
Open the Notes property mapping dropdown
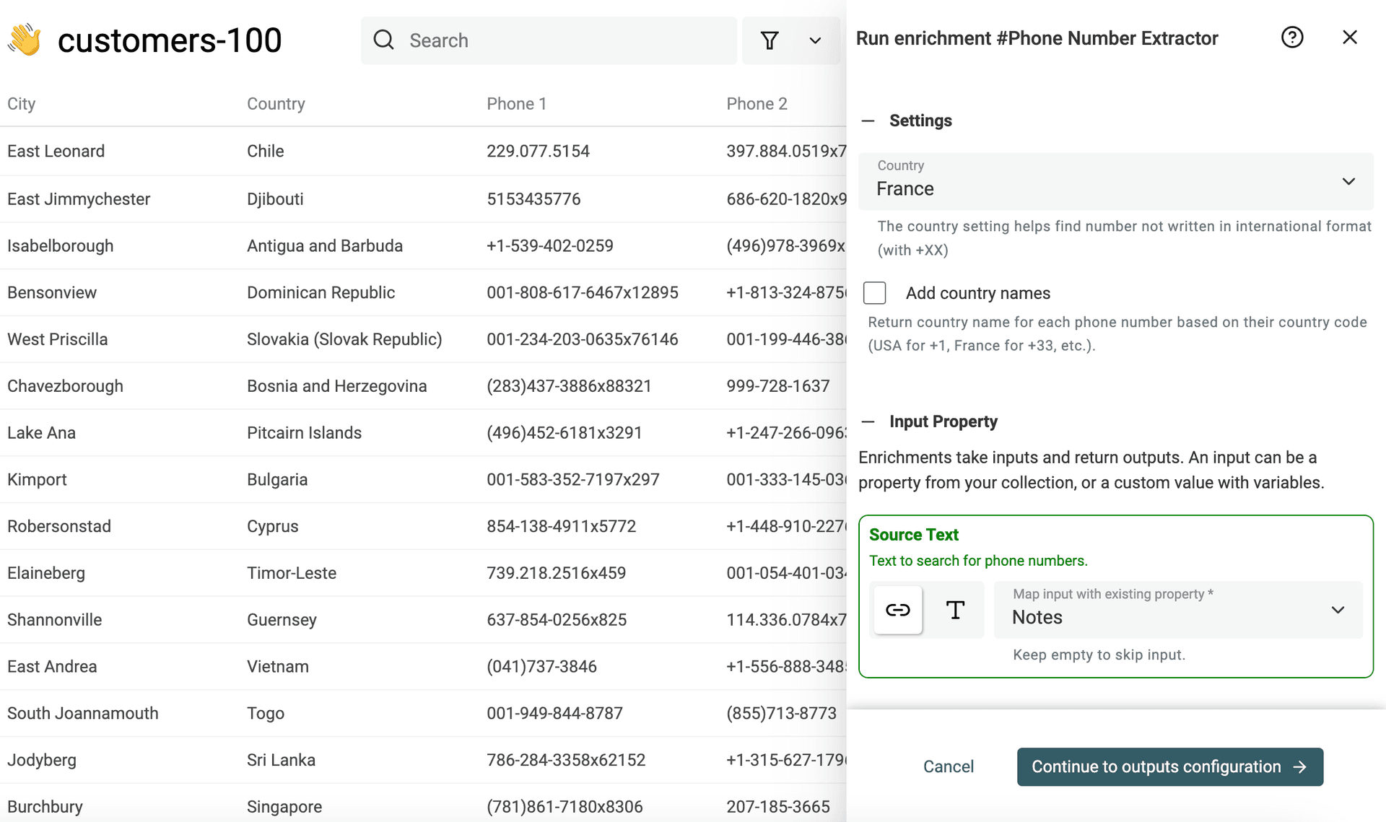1338,610
